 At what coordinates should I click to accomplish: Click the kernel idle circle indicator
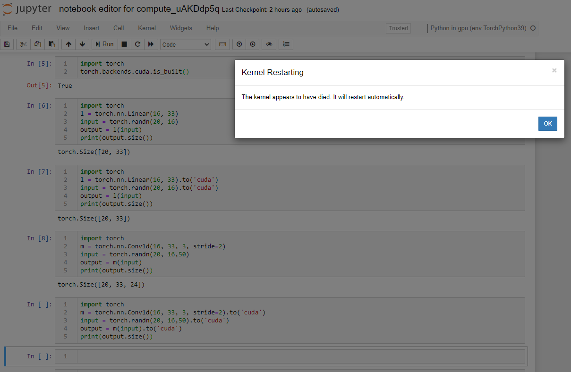pos(533,28)
